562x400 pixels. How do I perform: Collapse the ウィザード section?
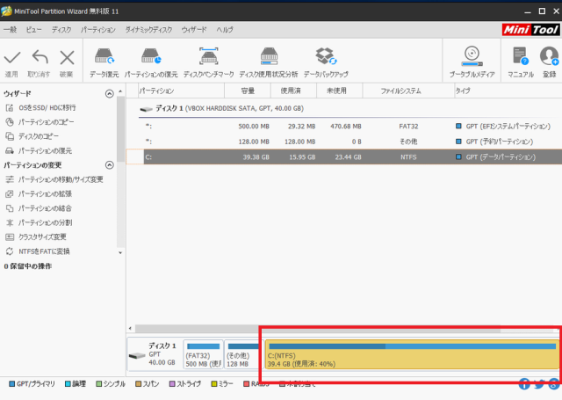(109, 94)
